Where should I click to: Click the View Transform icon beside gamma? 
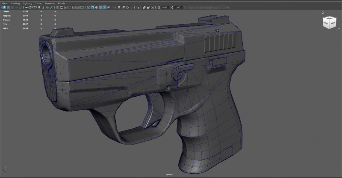pyautogui.click(x=185, y=7)
